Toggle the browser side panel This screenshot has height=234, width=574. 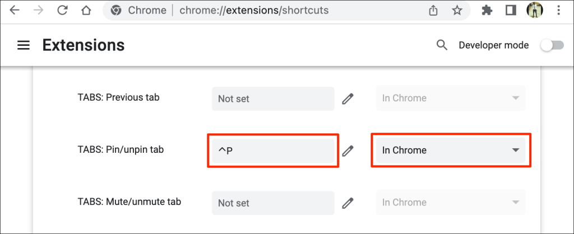click(510, 10)
